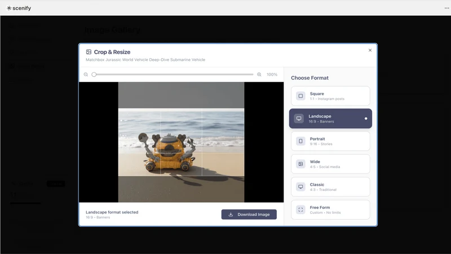
Task: Select the Landscape 16:9 format
Action: coord(330,119)
